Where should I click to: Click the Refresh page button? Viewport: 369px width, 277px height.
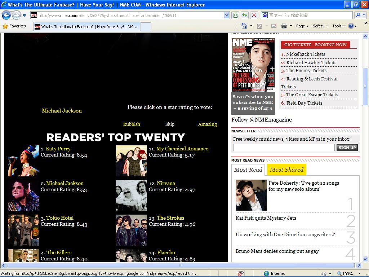pyautogui.click(x=245, y=15)
